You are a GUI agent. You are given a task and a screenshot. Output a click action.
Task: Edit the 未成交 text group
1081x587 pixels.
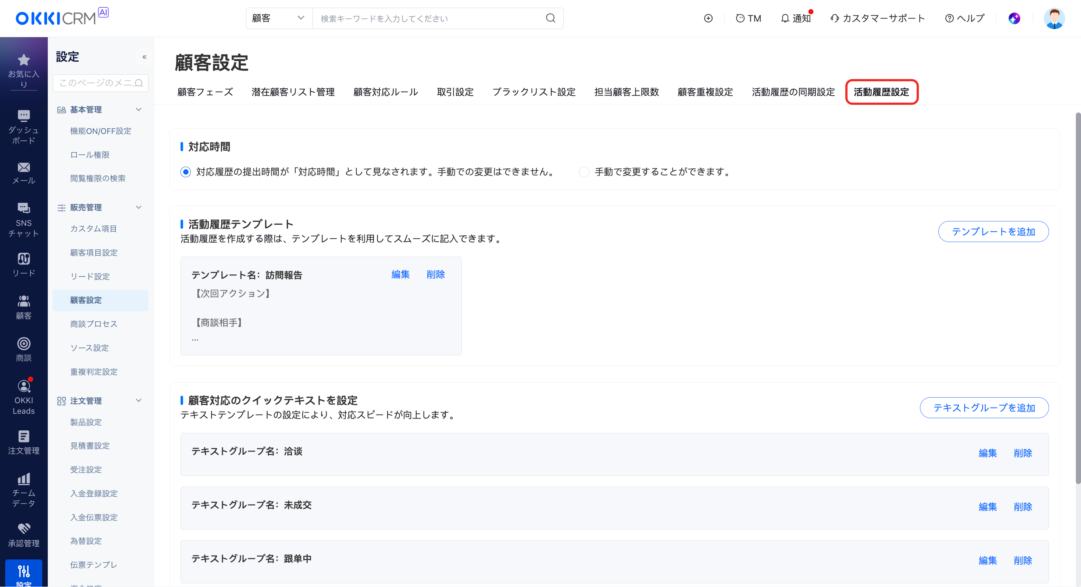tap(988, 507)
